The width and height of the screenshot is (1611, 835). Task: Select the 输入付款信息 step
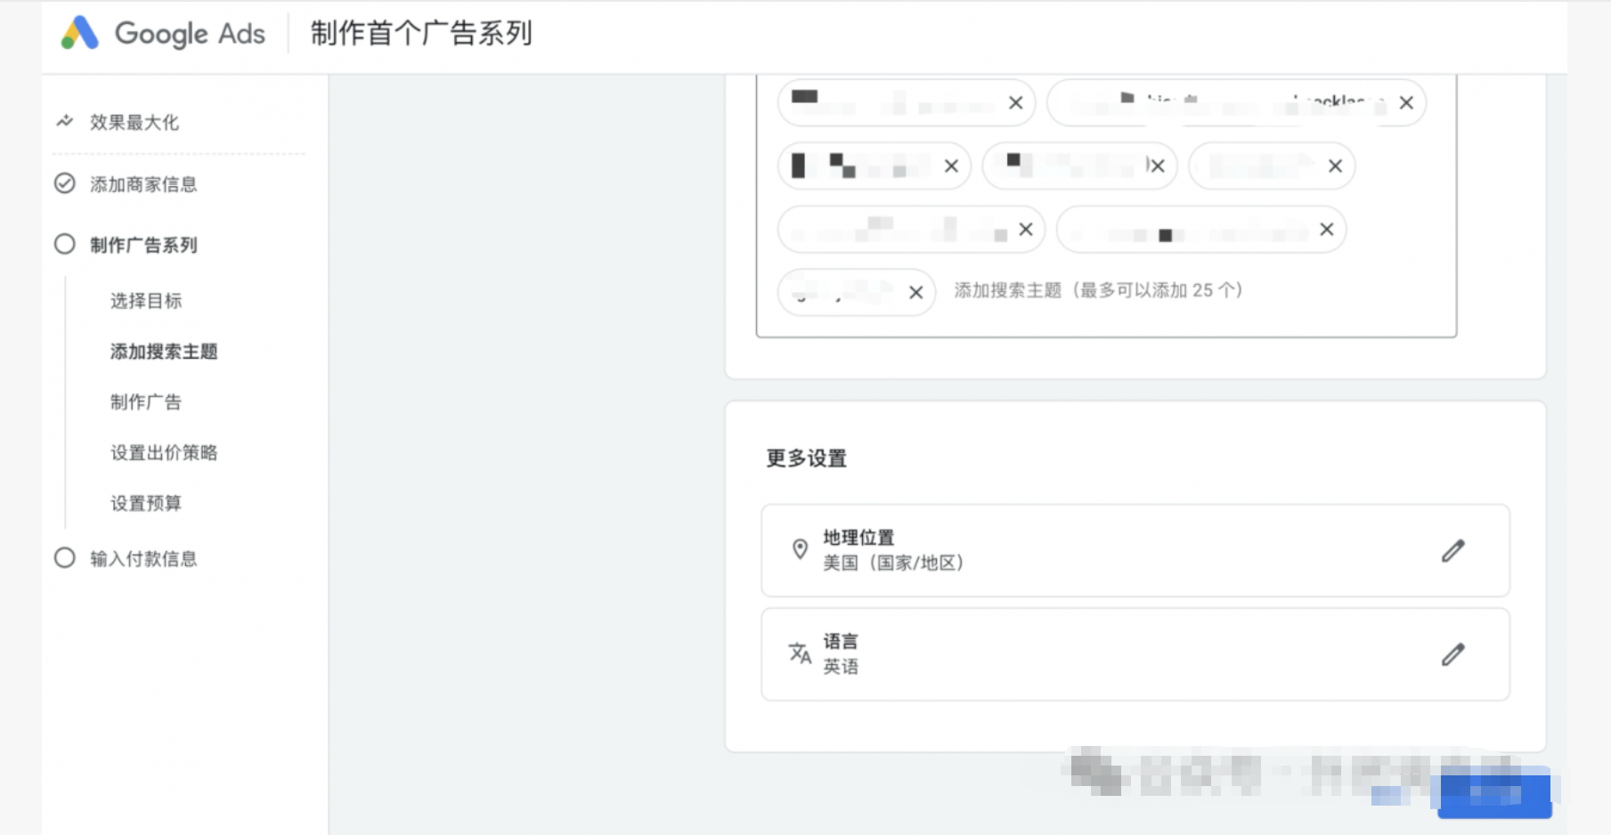(143, 559)
